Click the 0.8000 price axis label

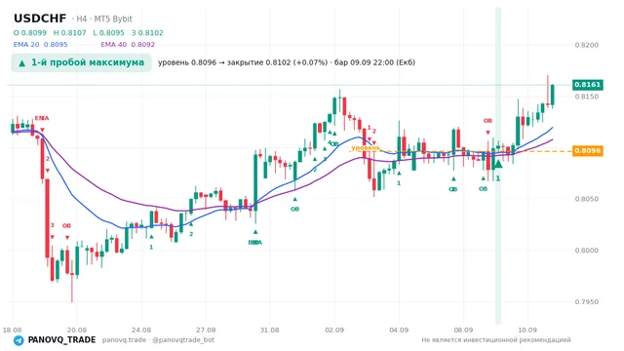click(587, 251)
